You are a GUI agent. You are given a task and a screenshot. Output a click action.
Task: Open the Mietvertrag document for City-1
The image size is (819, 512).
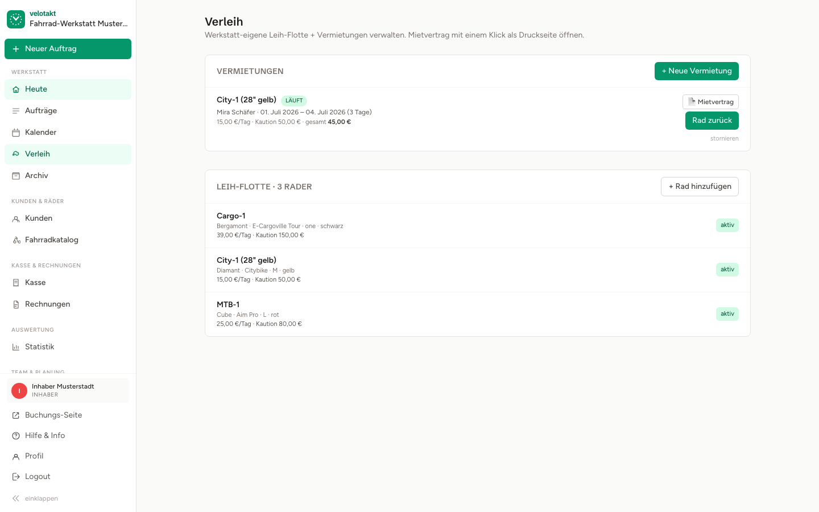710,102
